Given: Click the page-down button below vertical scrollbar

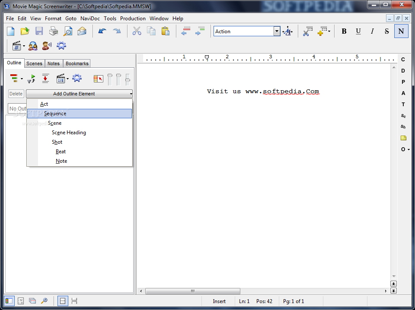Looking at the screenshot, I should click(x=393, y=291).
